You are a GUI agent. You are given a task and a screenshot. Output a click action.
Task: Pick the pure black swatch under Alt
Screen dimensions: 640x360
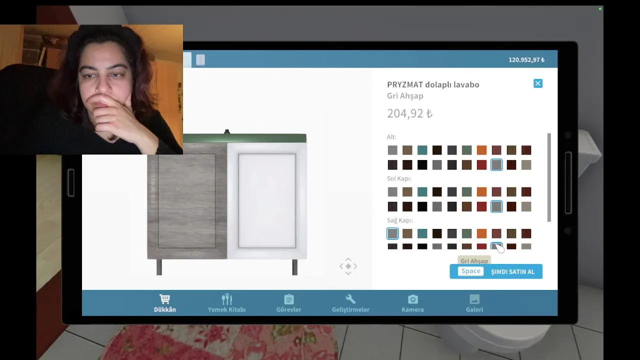(422, 165)
